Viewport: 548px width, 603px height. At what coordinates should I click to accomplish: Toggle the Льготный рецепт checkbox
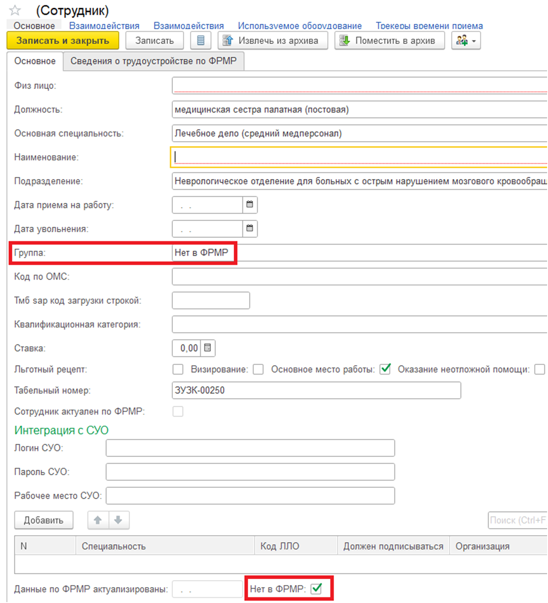tap(178, 370)
